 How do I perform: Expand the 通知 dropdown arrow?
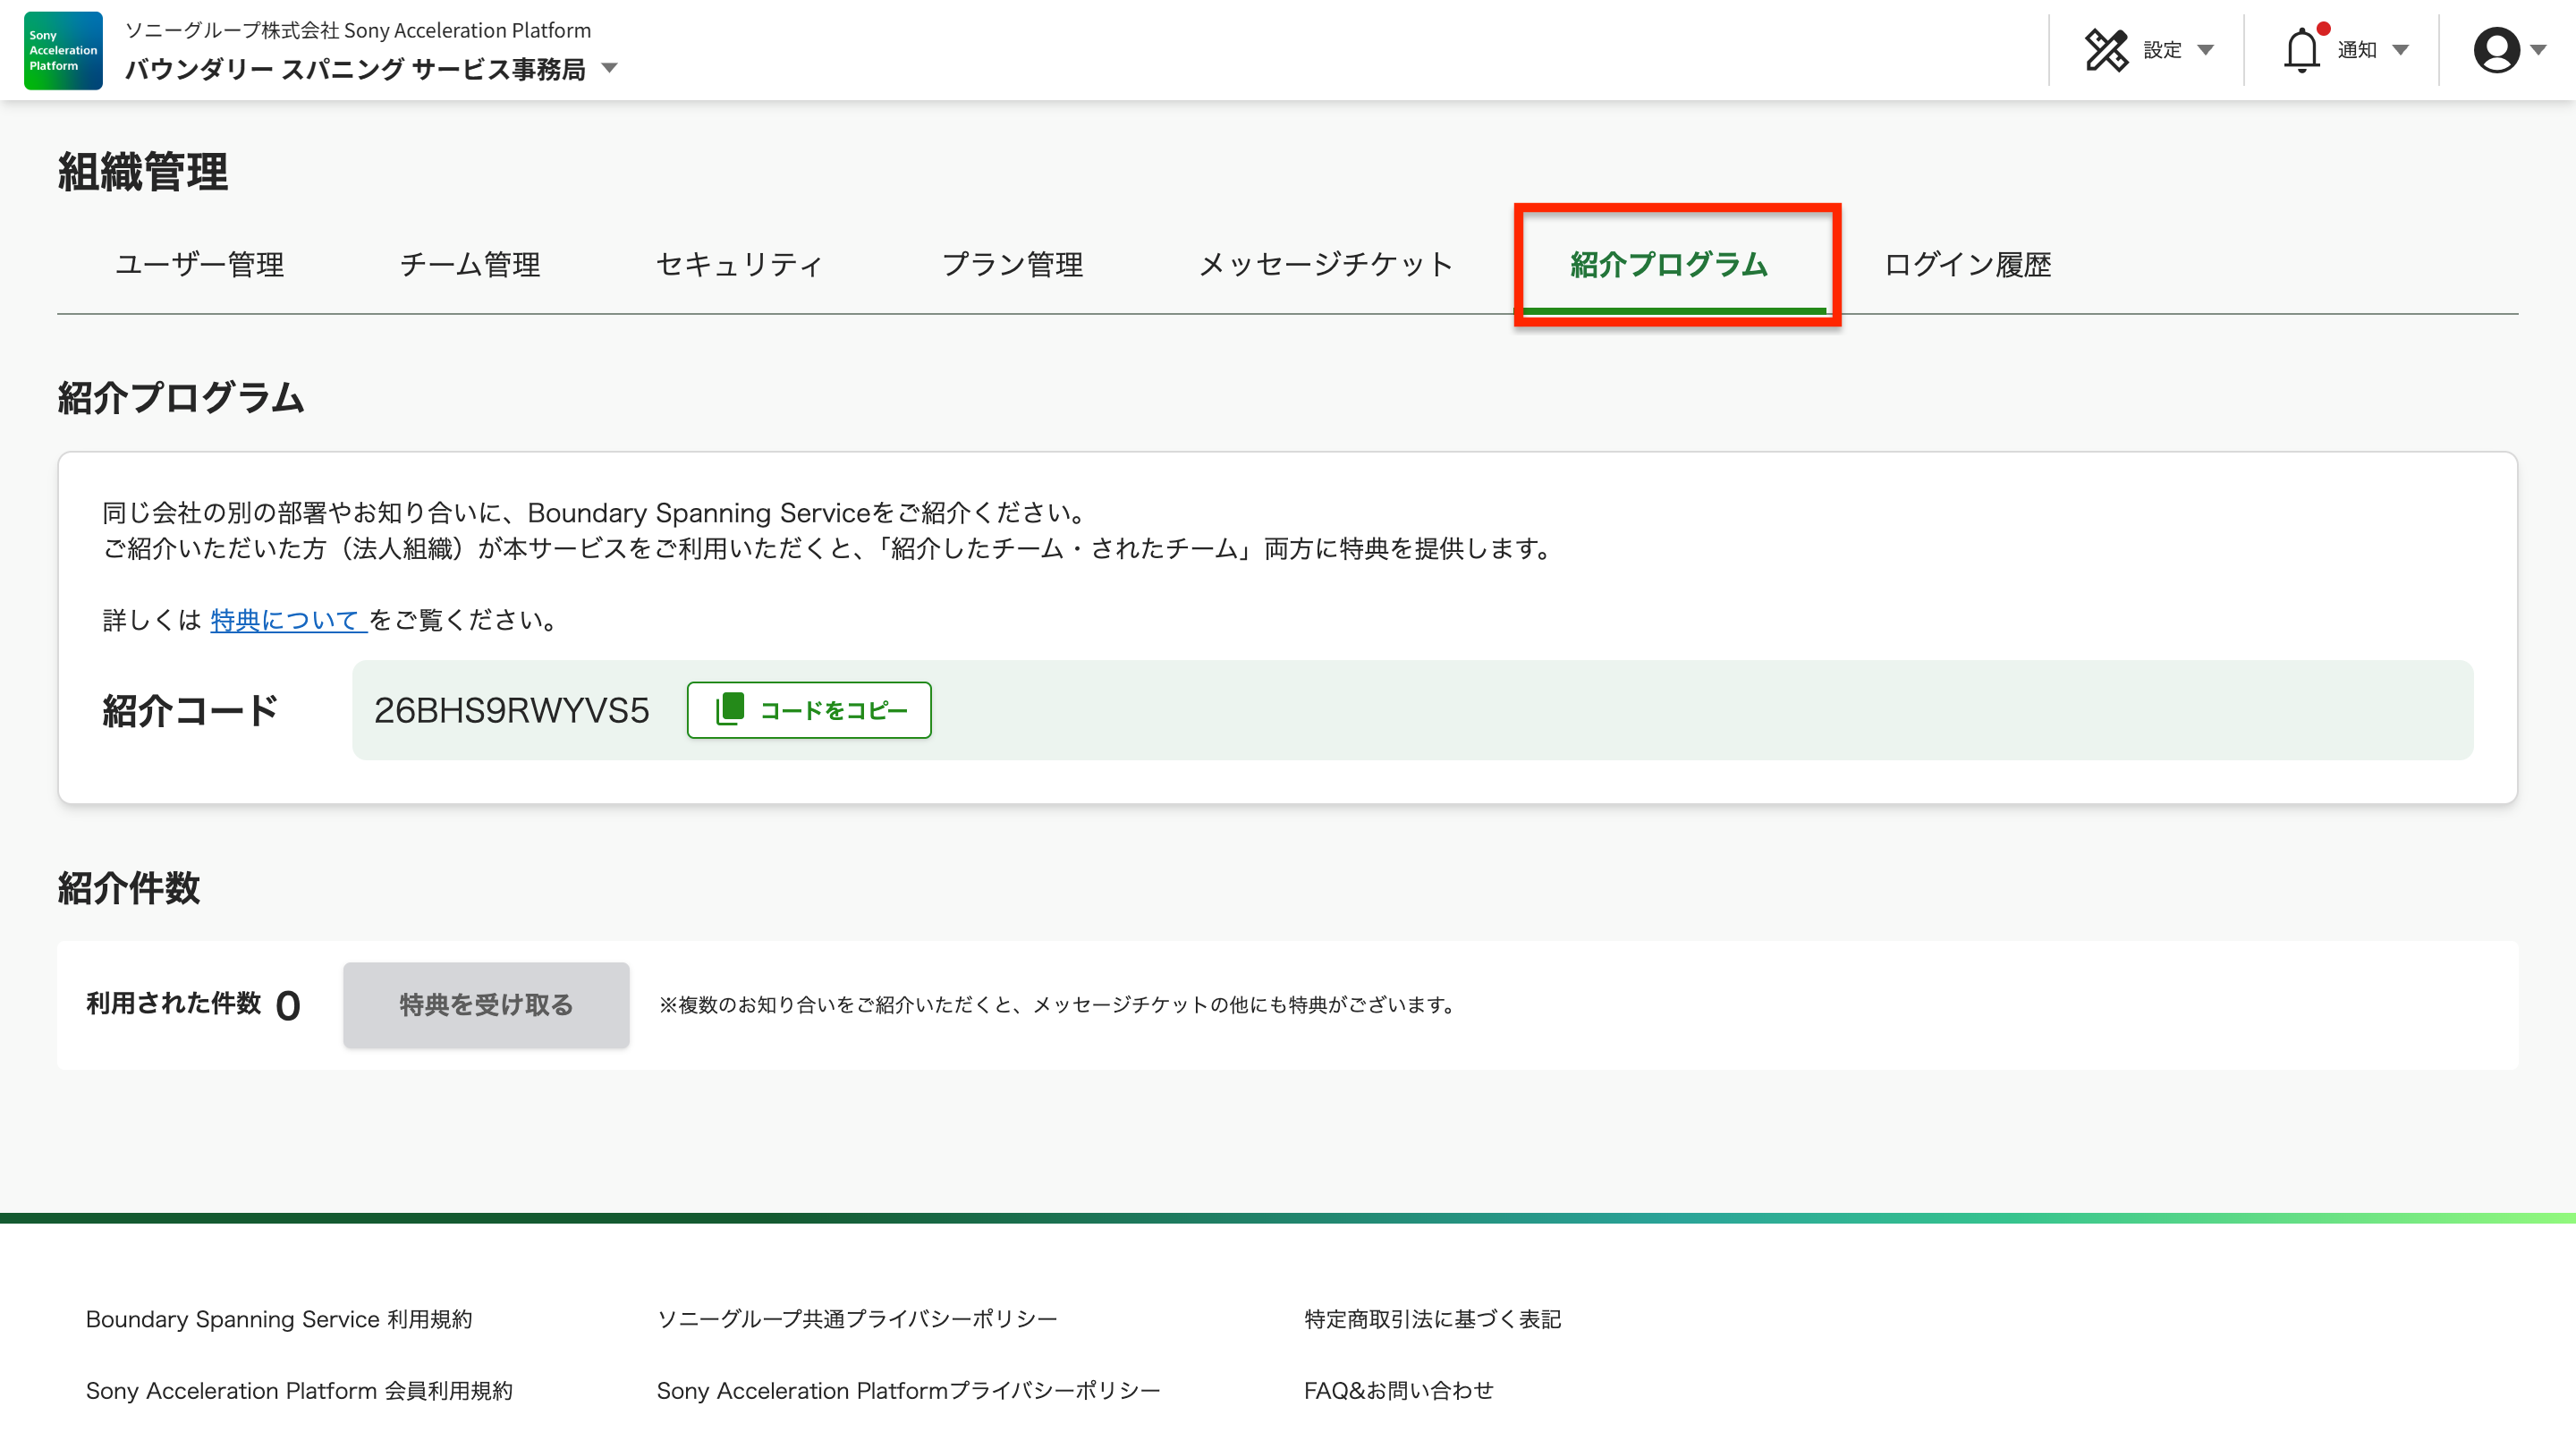(2400, 50)
